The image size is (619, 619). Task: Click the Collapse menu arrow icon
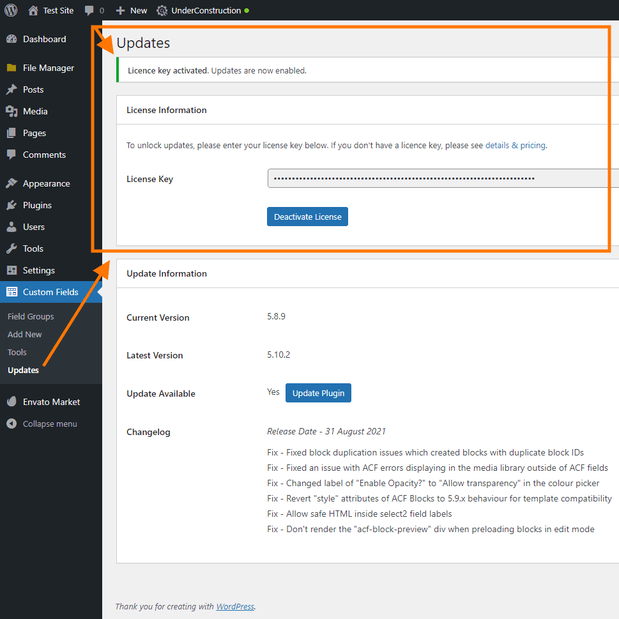point(12,424)
